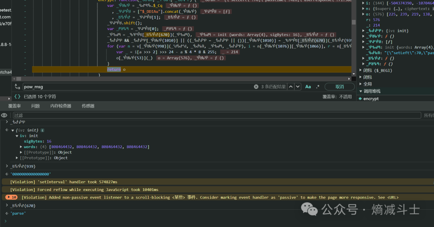
Task: Click the 取消 button in search bar
Action: click(339, 87)
